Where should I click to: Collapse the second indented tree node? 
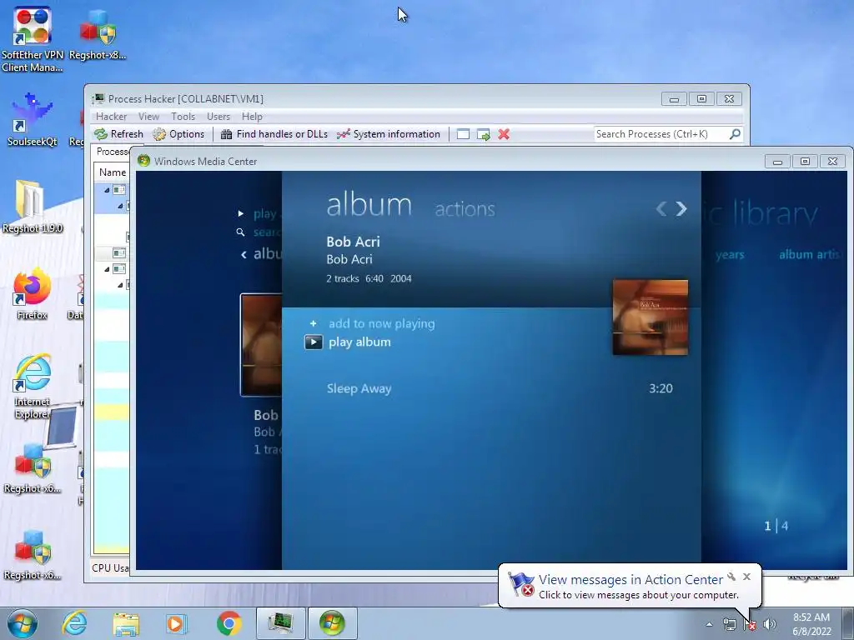(120, 206)
